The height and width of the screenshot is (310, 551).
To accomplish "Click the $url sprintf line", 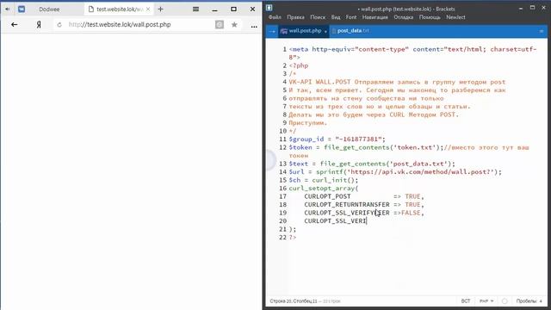I will point(395,172).
